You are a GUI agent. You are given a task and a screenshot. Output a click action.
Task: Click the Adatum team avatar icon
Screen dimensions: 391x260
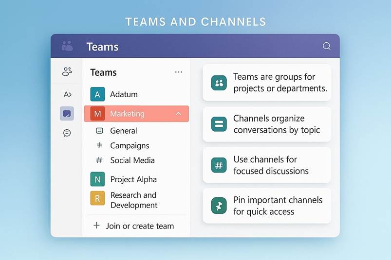tap(97, 94)
